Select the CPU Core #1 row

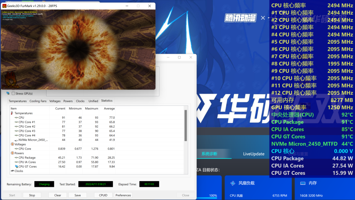(63, 122)
